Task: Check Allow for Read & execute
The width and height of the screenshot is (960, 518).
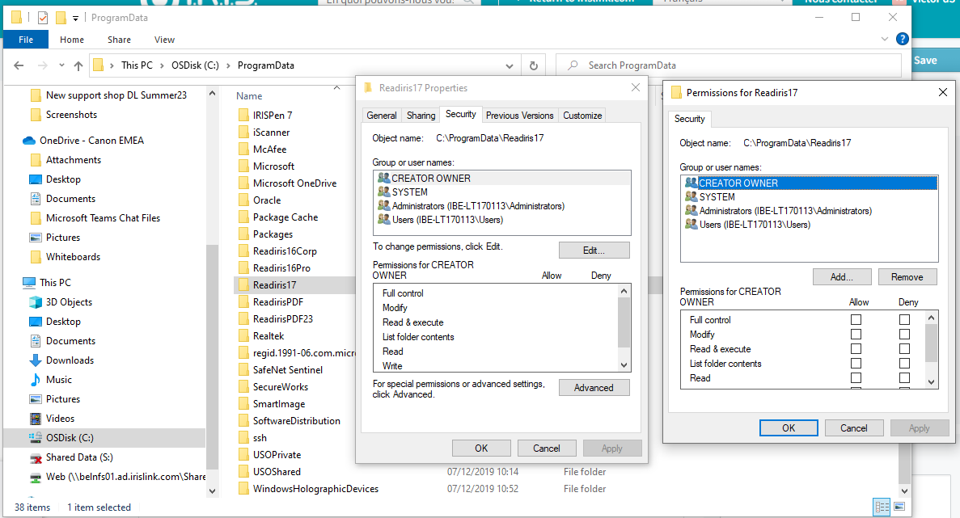Action: [x=856, y=349]
